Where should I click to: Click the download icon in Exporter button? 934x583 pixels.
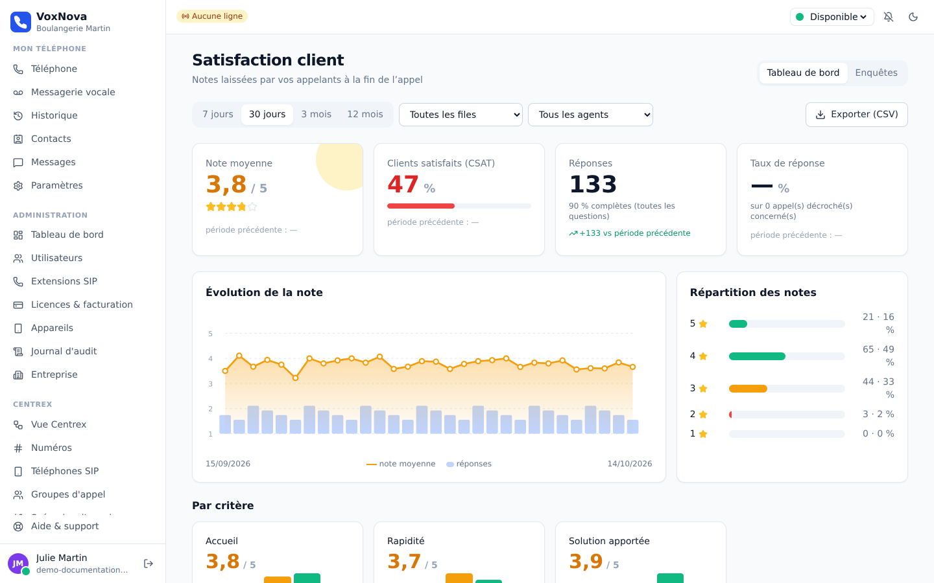coord(820,115)
